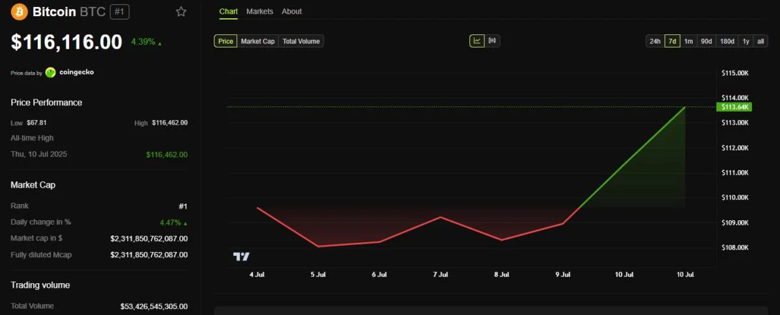Open the About tab
The height and width of the screenshot is (315, 780).
pyautogui.click(x=292, y=12)
